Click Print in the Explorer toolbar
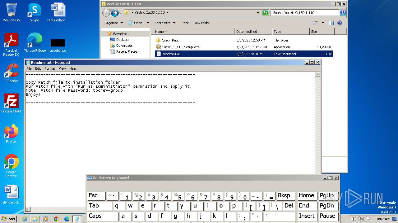Screen dimensions: 398x223 pos(185,23)
